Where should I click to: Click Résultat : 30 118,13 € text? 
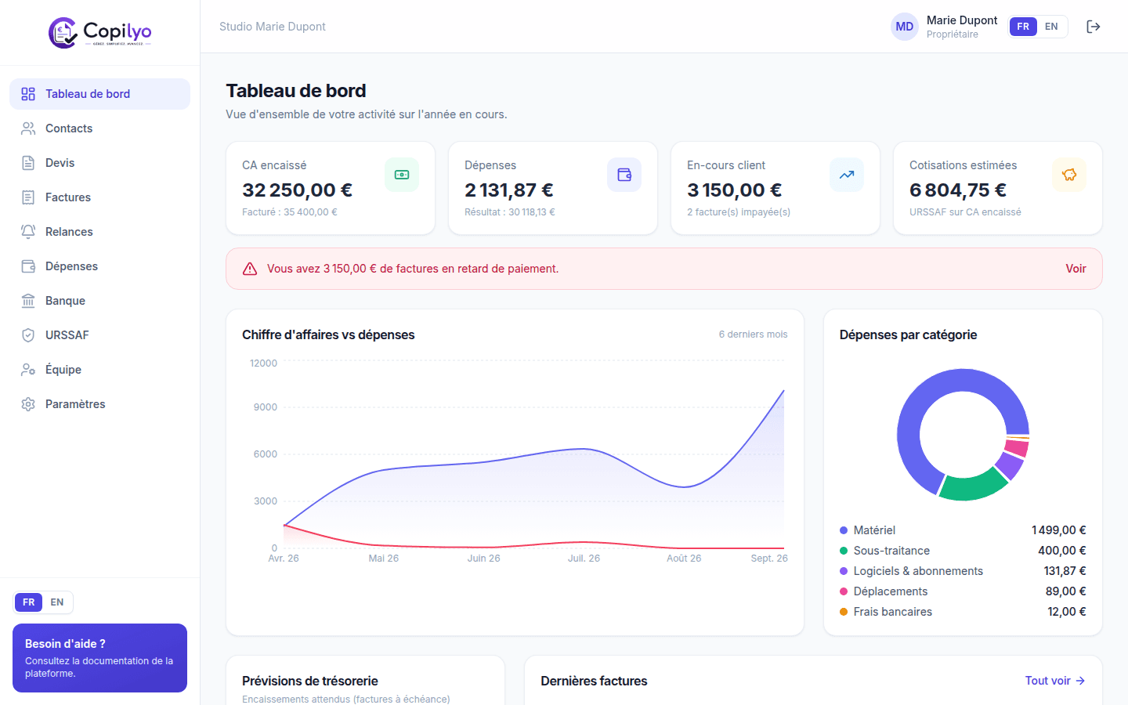click(x=510, y=212)
